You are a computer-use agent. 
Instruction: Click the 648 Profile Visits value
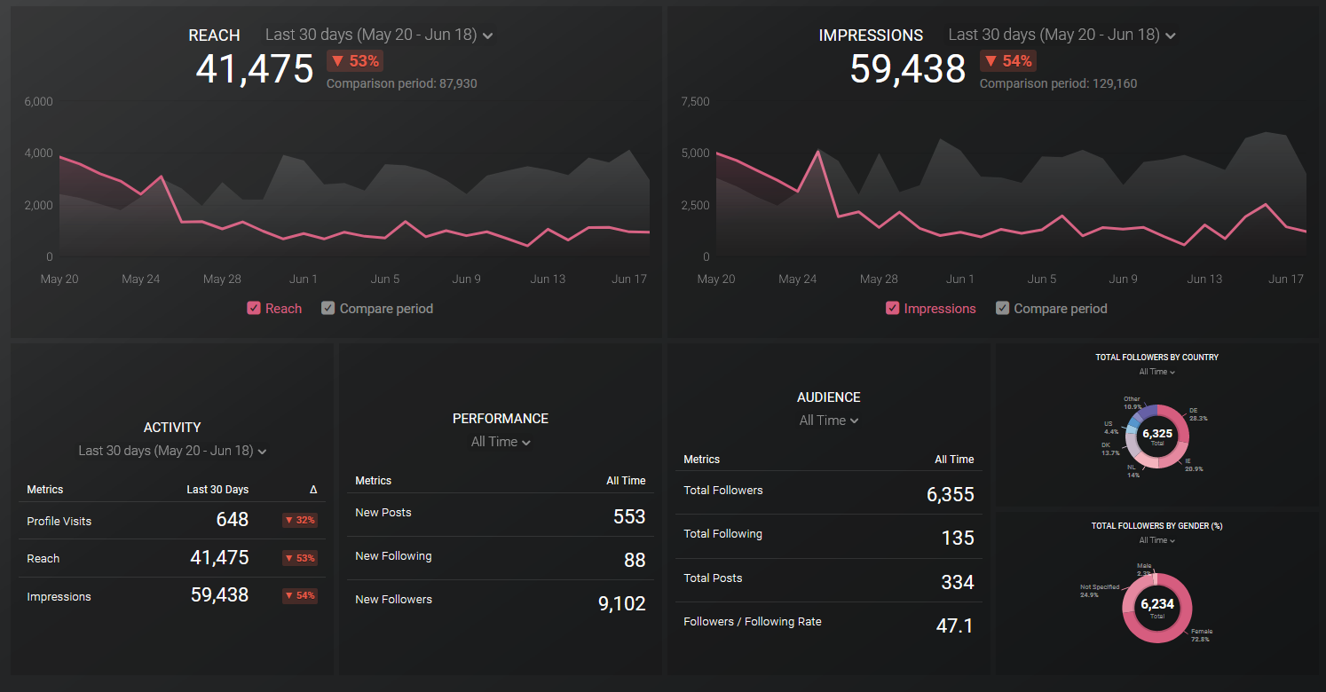(x=233, y=519)
